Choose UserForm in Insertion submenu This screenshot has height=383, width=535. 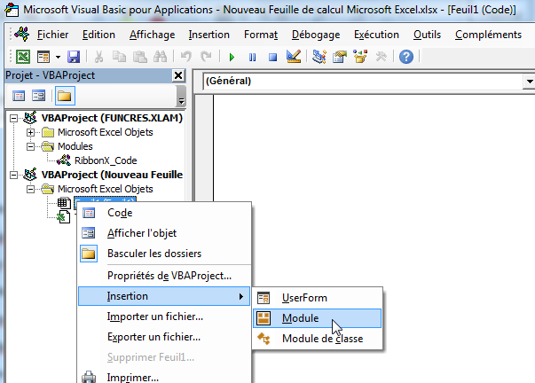tap(303, 298)
